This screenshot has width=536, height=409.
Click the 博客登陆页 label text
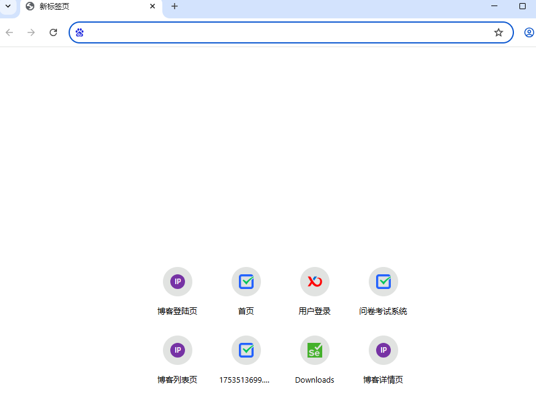178,311
